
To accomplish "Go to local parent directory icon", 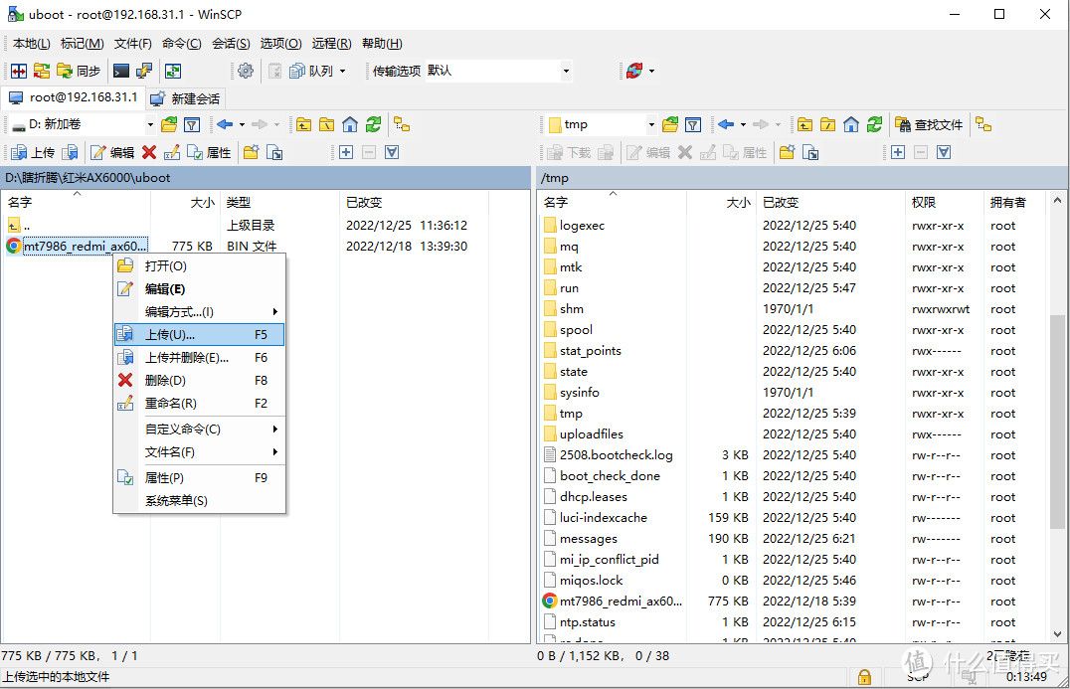I will pyautogui.click(x=303, y=125).
